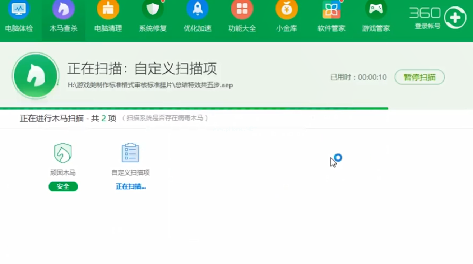473x264 pixels.
Task: Click the 小金库 money bag icon
Action: tap(287, 10)
